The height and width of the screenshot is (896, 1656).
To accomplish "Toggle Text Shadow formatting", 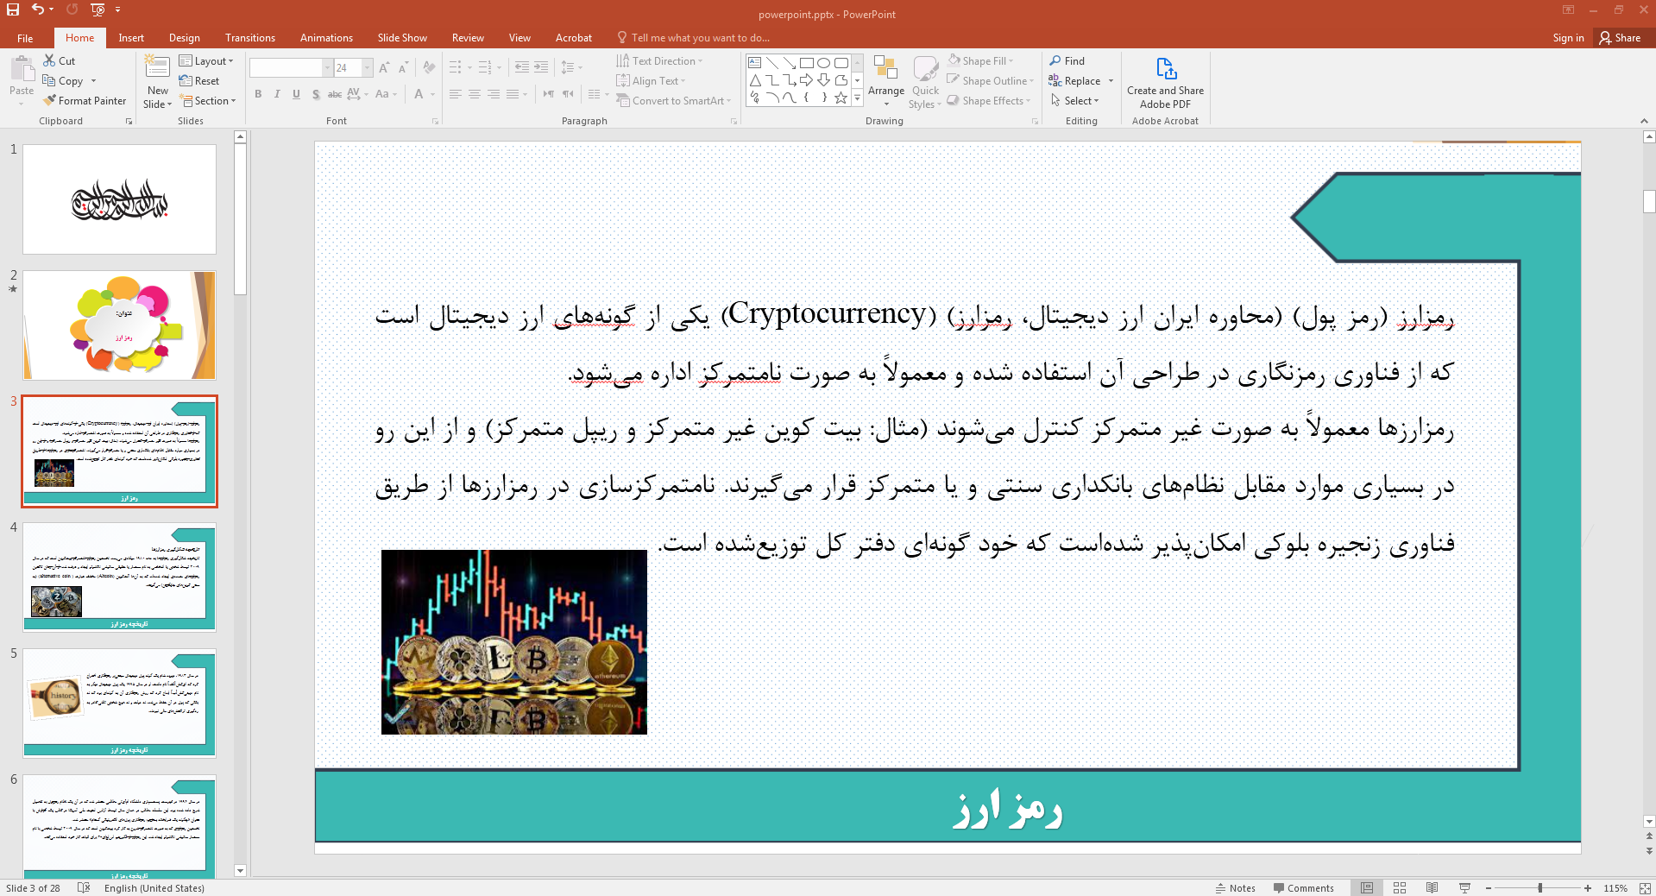I will point(316,94).
